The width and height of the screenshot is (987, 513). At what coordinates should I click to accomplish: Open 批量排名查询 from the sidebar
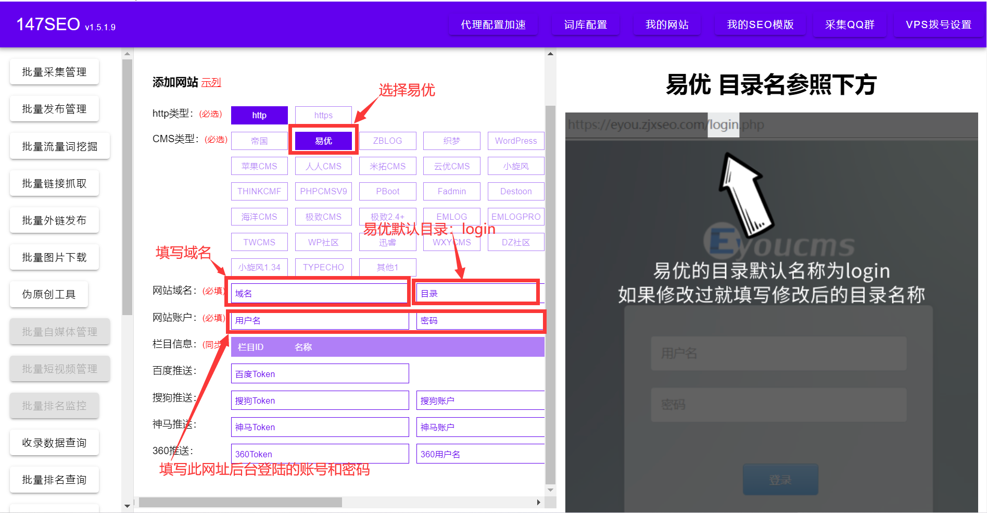click(x=54, y=480)
